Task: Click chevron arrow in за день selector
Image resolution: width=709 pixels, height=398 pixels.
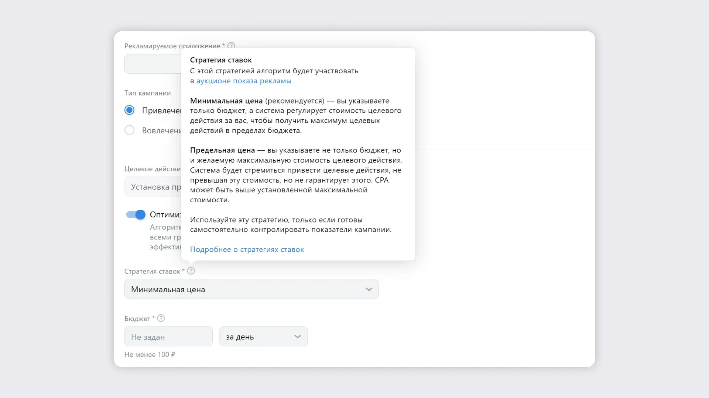Action: tap(298, 336)
